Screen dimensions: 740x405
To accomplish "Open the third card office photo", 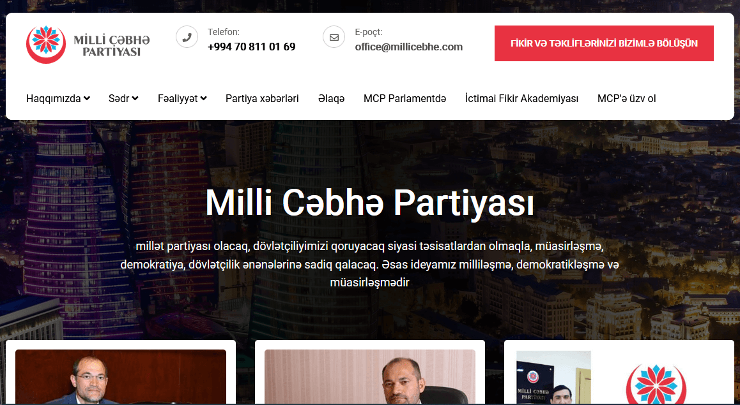I will coord(553,377).
